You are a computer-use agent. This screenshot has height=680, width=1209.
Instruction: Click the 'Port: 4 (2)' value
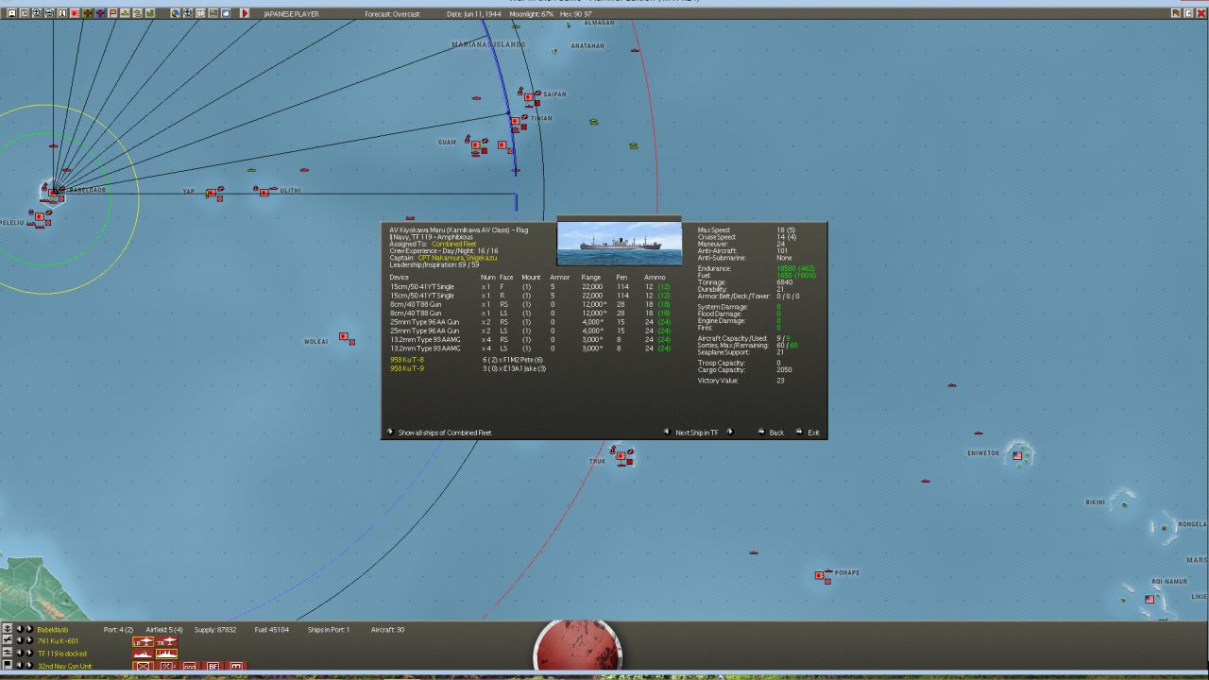coord(119,629)
